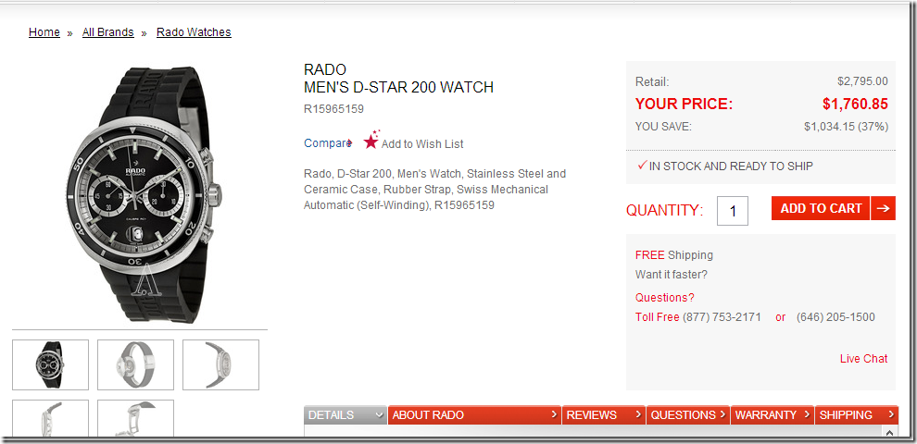Click the scroll up arrow in details panel
The image size is (917, 444).
coord(889,432)
